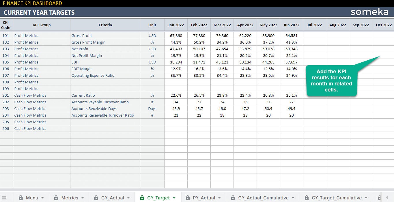Viewport: 394px width, 202px height.
Task: Click Accounts Payable Turnover Ratio cell
Action: (x=105, y=102)
